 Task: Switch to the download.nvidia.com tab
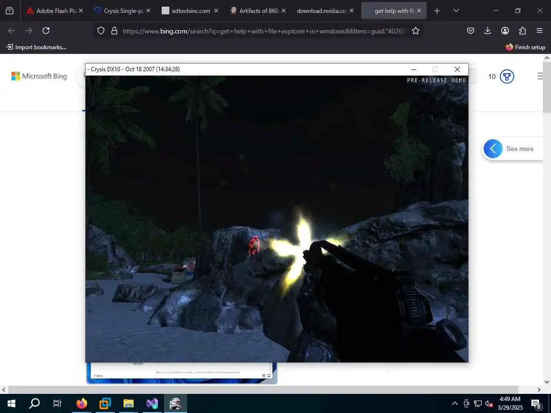[x=325, y=11]
